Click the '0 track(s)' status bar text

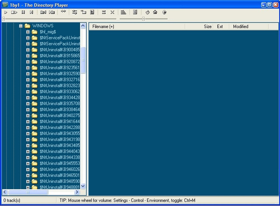[12, 200]
